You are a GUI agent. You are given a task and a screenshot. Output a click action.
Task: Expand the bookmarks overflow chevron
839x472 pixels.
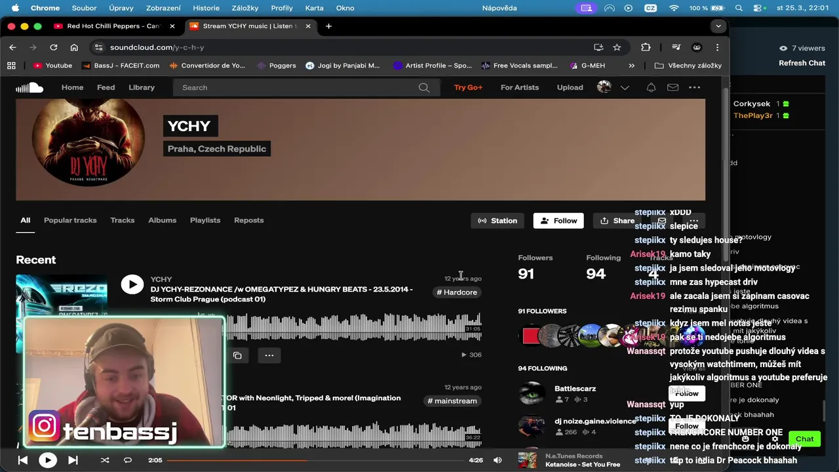click(631, 66)
